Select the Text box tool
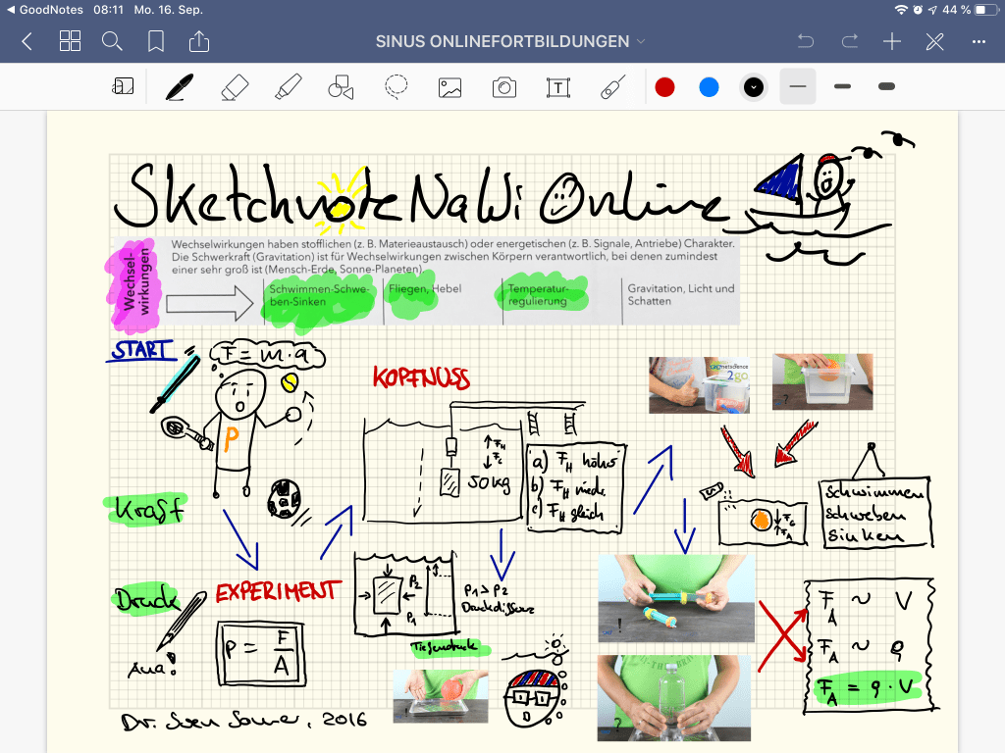Viewport: 1005px width, 753px height. pyautogui.click(x=557, y=87)
